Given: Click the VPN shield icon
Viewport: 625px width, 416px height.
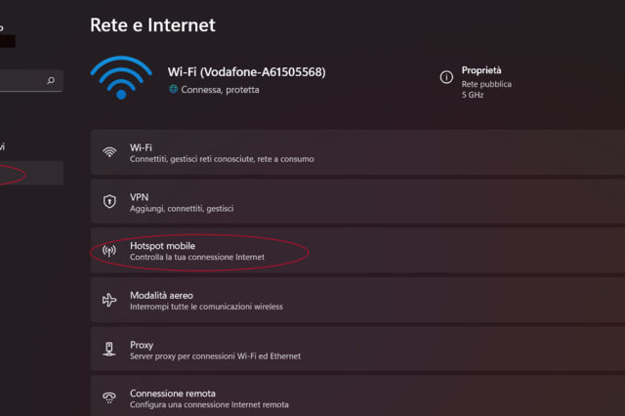Looking at the screenshot, I should [x=109, y=202].
